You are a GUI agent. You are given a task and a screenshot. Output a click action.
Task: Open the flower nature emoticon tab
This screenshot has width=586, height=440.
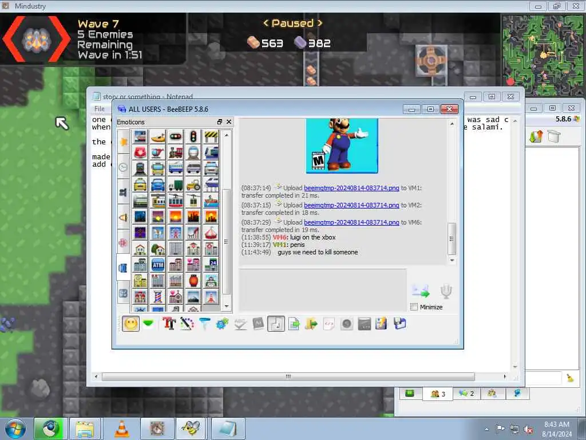pos(124,243)
